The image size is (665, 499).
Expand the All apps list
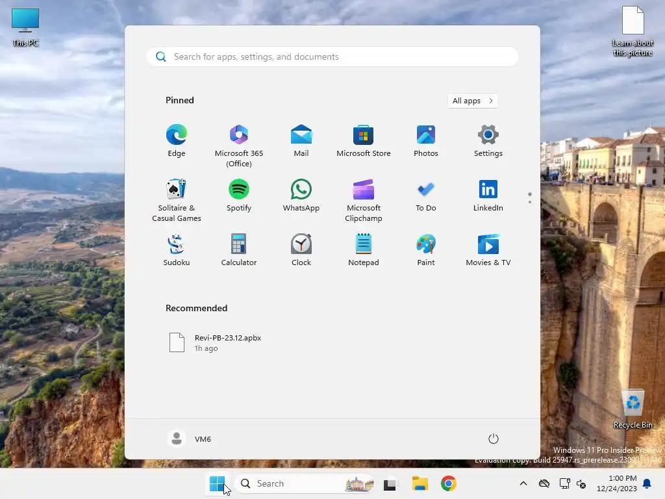pos(473,101)
